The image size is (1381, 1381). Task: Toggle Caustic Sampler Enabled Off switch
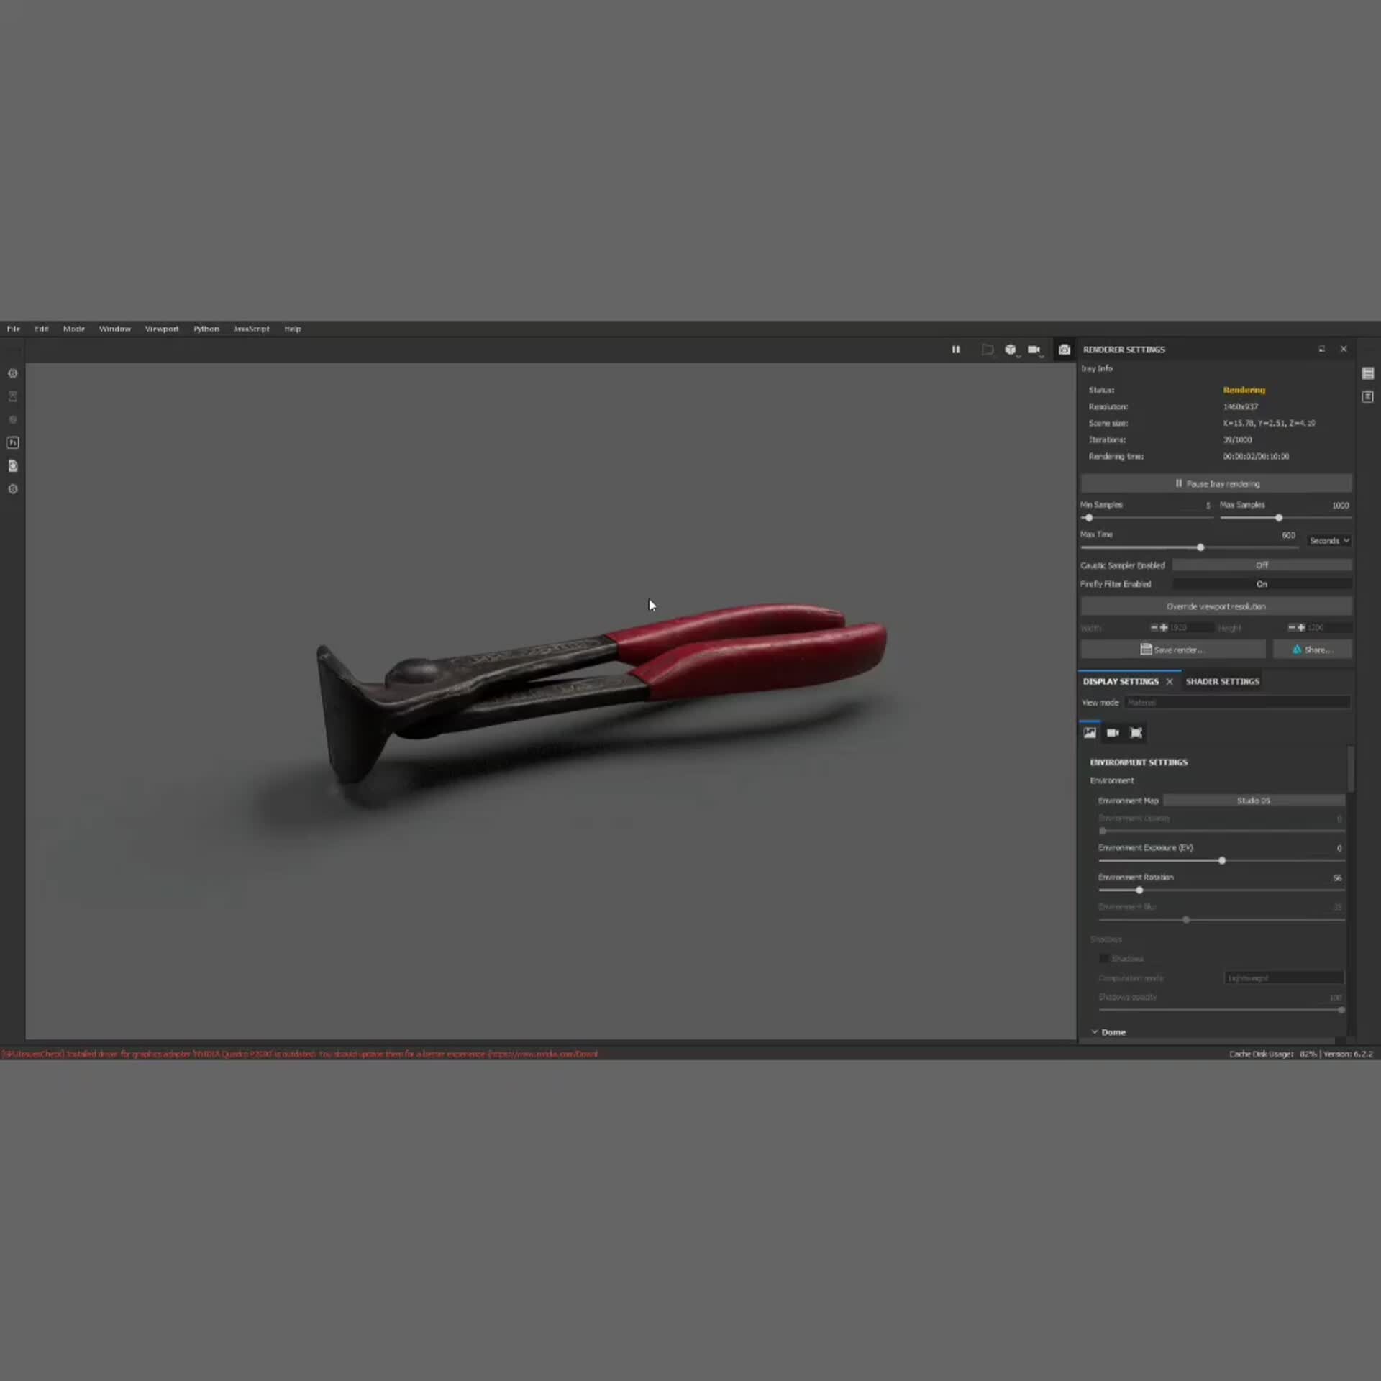[1262, 565]
